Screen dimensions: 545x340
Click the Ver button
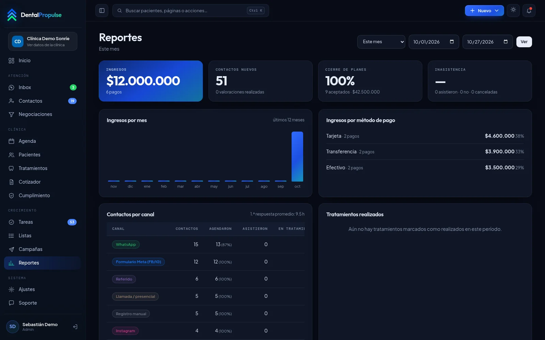524,42
